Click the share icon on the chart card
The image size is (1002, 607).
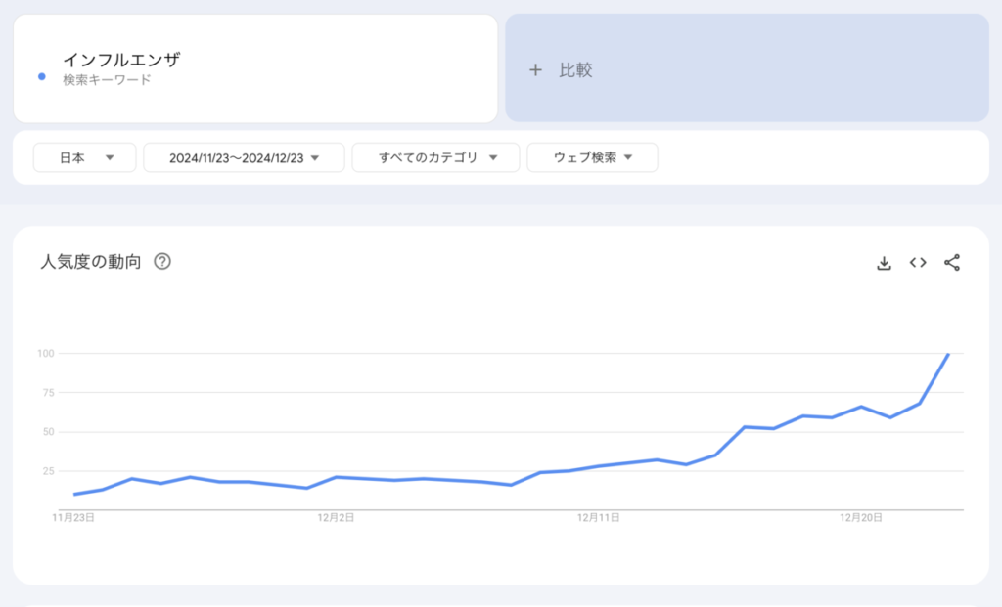point(952,262)
